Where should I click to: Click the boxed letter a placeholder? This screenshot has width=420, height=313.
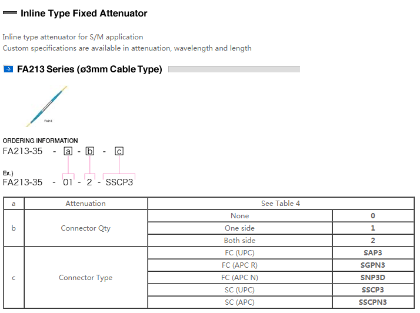68,152
